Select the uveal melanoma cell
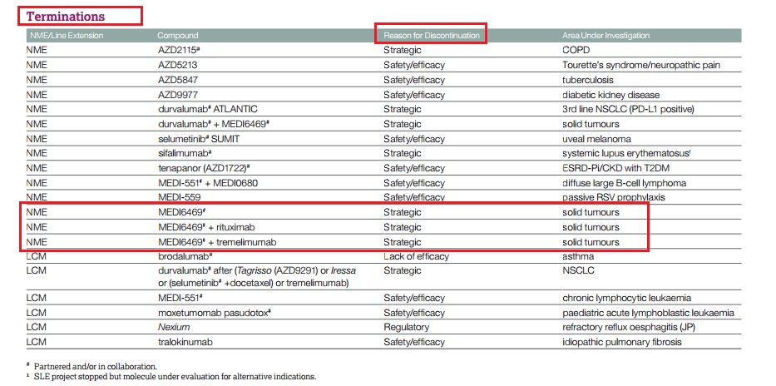This screenshot has width=776, height=386. point(596,139)
